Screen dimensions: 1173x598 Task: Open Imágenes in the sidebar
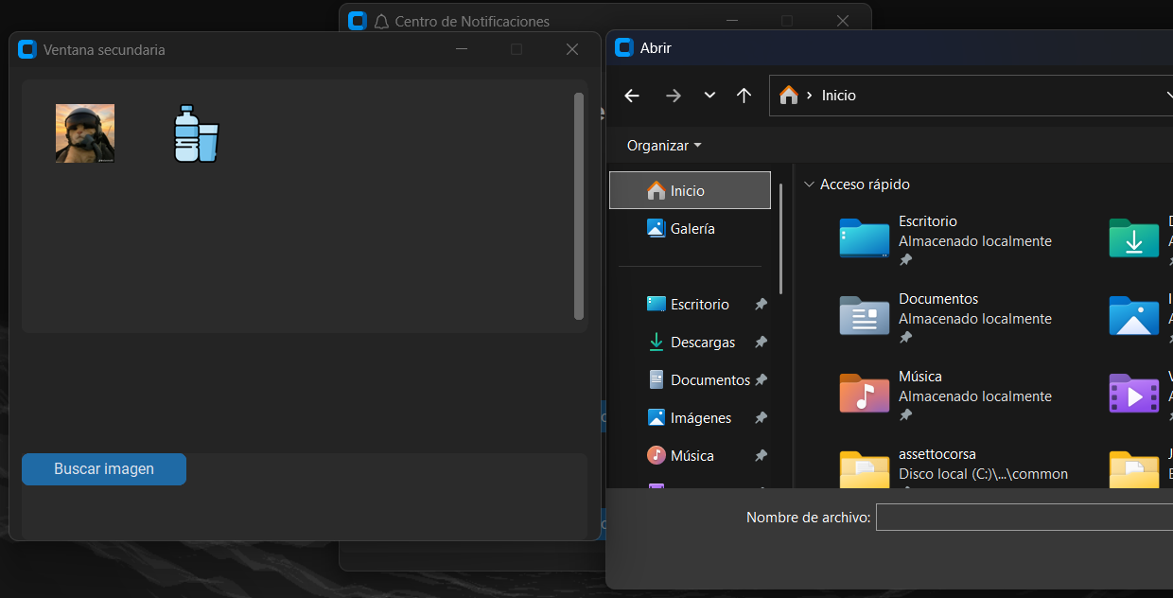pyautogui.click(x=700, y=418)
